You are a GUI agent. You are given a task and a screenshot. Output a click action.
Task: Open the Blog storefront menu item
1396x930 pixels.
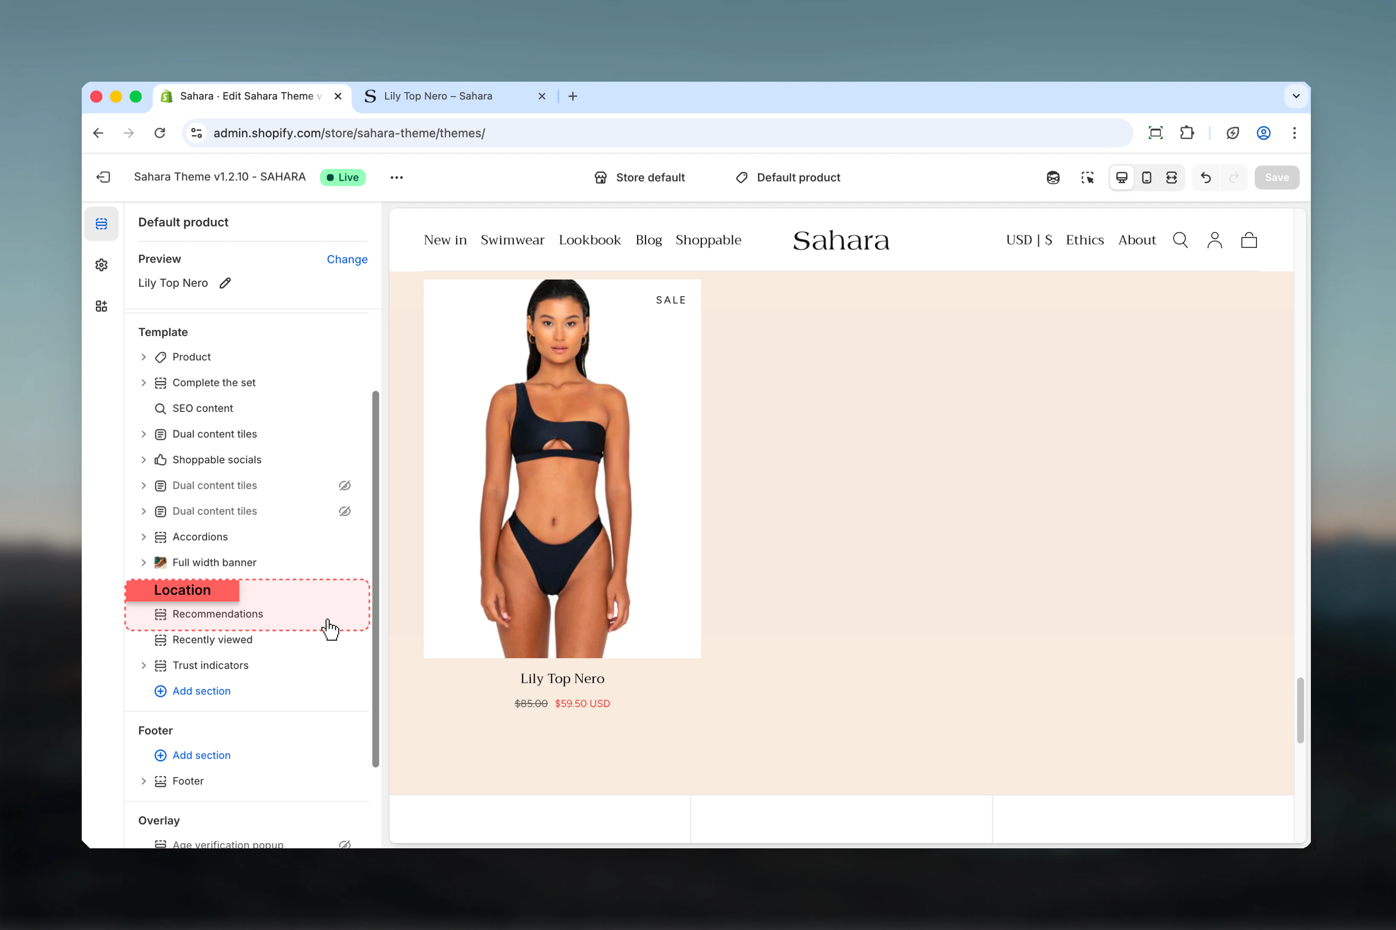pyautogui.click(x=649, y=240)
